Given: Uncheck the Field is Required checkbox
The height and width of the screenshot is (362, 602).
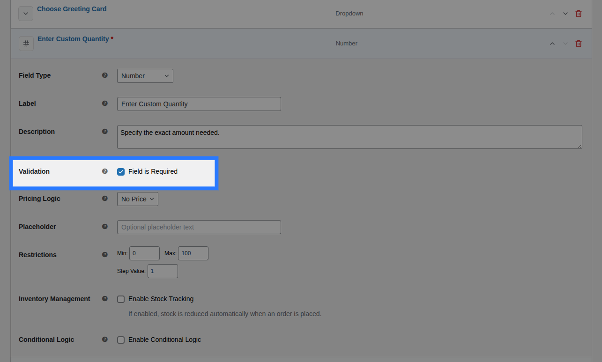Looking at the screenshot, I should click(x=121, y=172).
